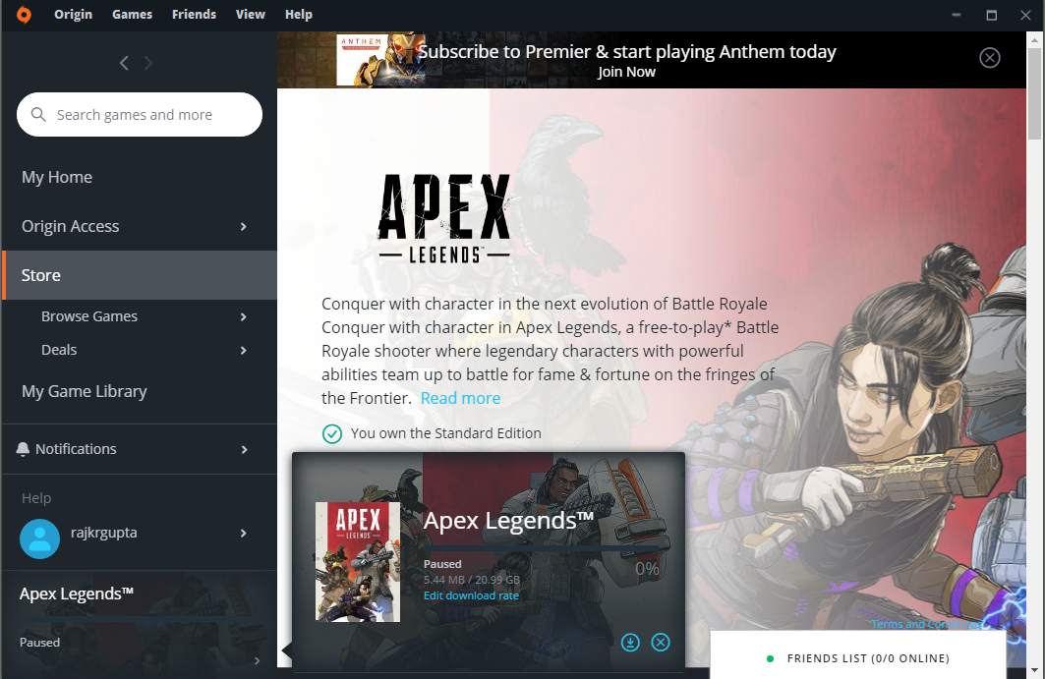Click Edit download rate link

point(471,595)
